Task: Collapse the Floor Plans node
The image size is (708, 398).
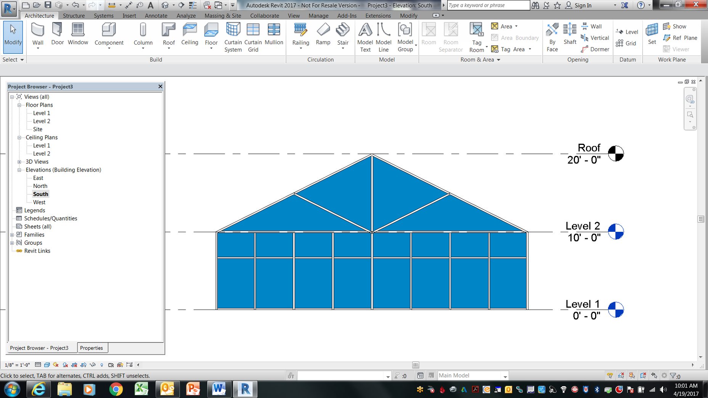Action: tap(19, 105)
